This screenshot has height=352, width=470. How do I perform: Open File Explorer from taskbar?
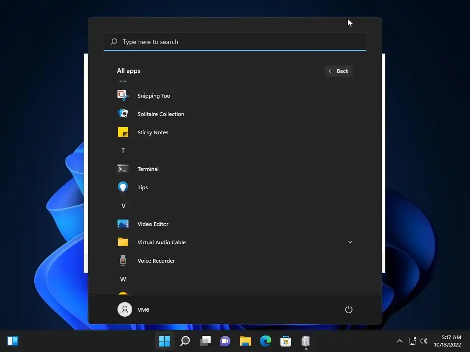245,341
